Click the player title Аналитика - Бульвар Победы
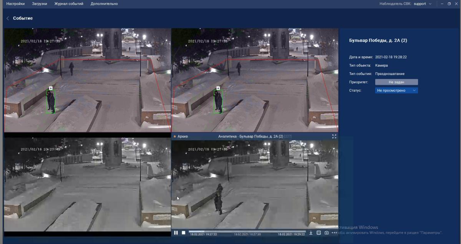This screenshot has width=461, height=244. click(x=250, y=136)
